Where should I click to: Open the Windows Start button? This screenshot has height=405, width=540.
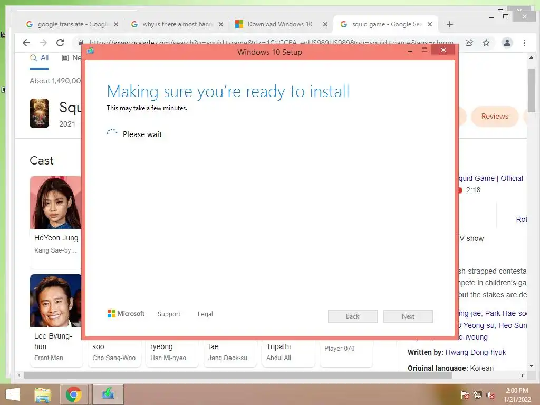pyautogui.click(x=13, y=394)
